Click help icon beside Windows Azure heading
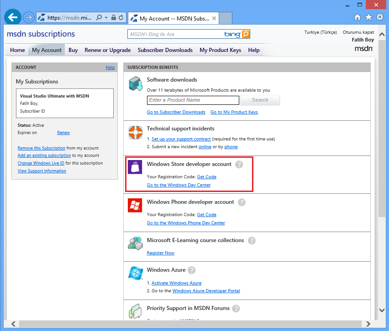 191,270
